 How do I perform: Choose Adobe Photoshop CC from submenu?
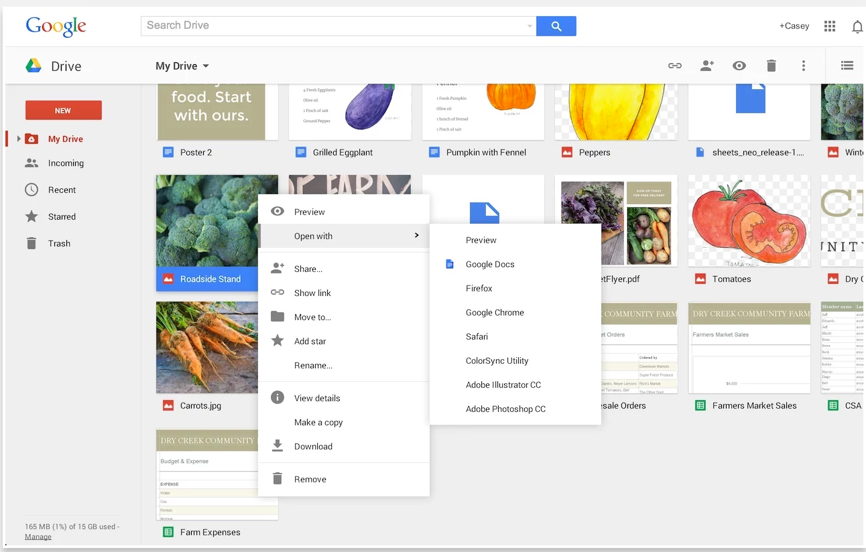[x=505, y=409]
